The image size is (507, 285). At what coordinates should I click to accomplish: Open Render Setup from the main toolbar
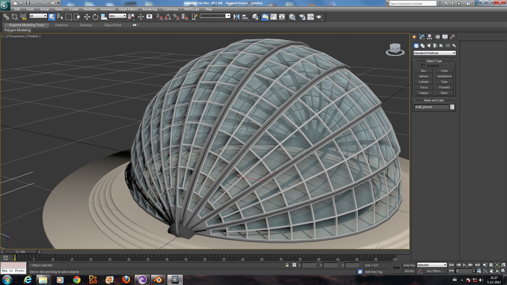(302, 17)
